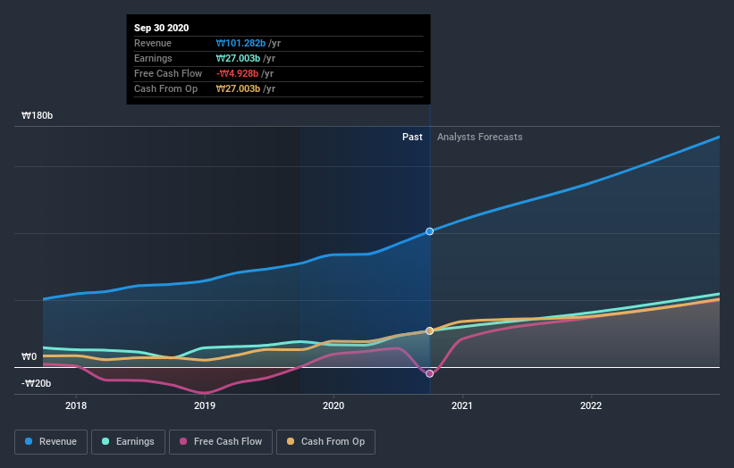Click the Analysts Forecasts label
Viewport: 734px width, 468px height.
pyautogui.click(x=480, y=137)
